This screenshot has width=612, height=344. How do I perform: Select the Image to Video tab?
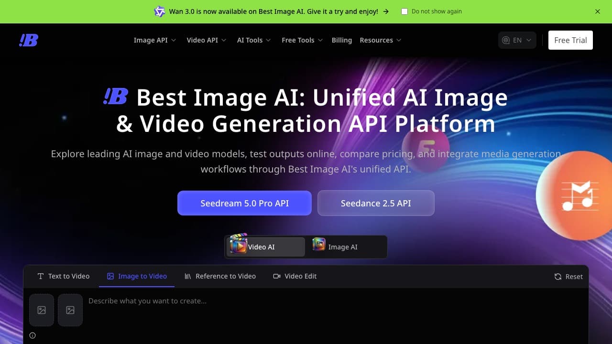click(x=137, y=276)
